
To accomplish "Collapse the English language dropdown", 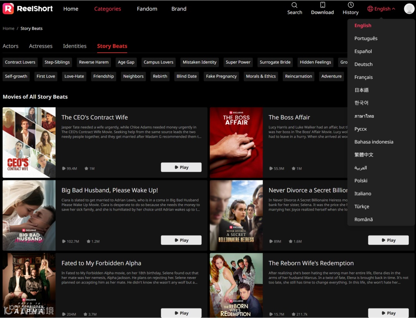I will pyautogui.click(x=381, y=9).
